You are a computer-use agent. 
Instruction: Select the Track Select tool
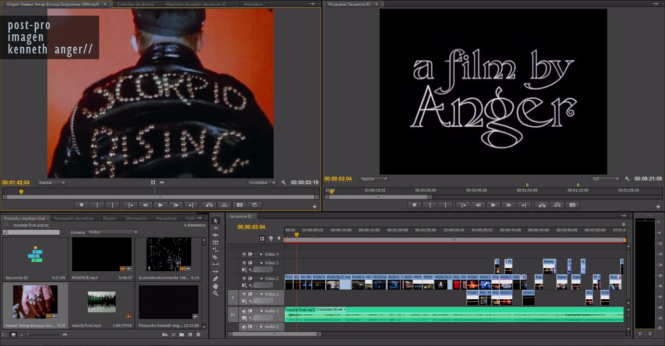[x=216, y=228]
